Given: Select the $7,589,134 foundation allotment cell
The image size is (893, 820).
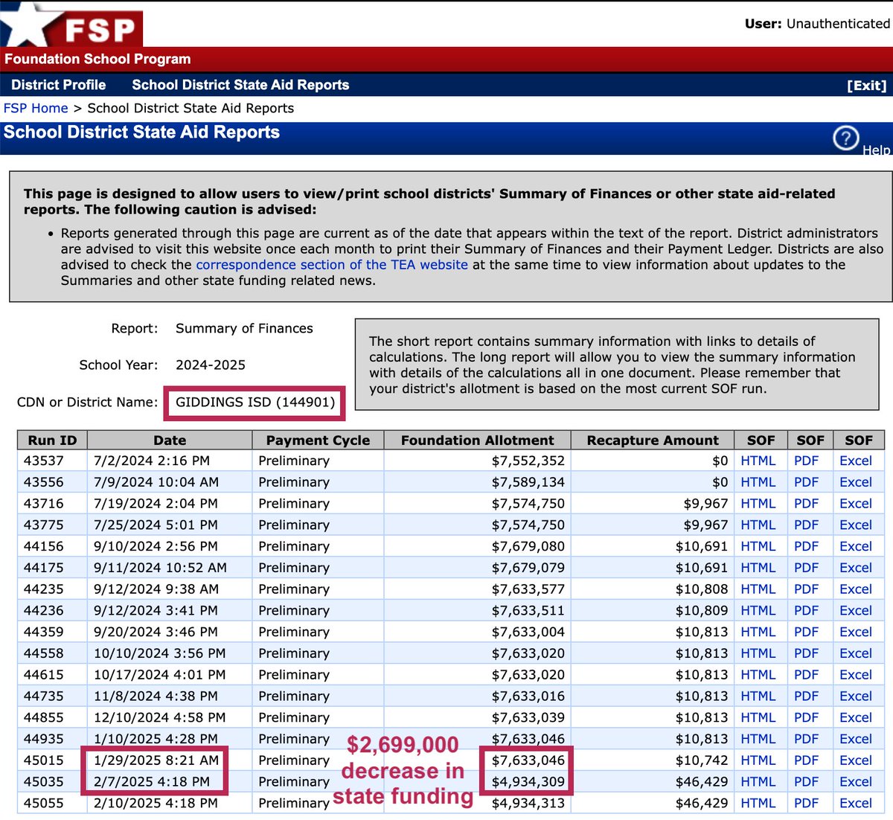Looking at the screenshot, I should pos(478,482).
